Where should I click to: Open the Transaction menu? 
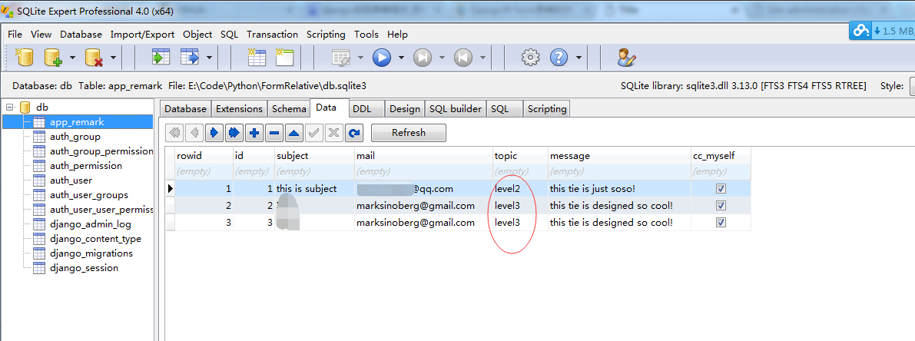[x=272, y=35]
